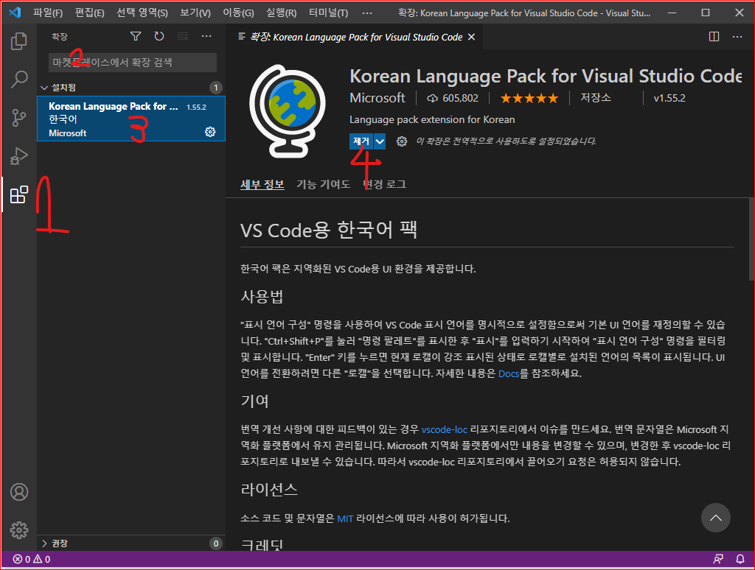Open the MIT license link

point(345,518)
